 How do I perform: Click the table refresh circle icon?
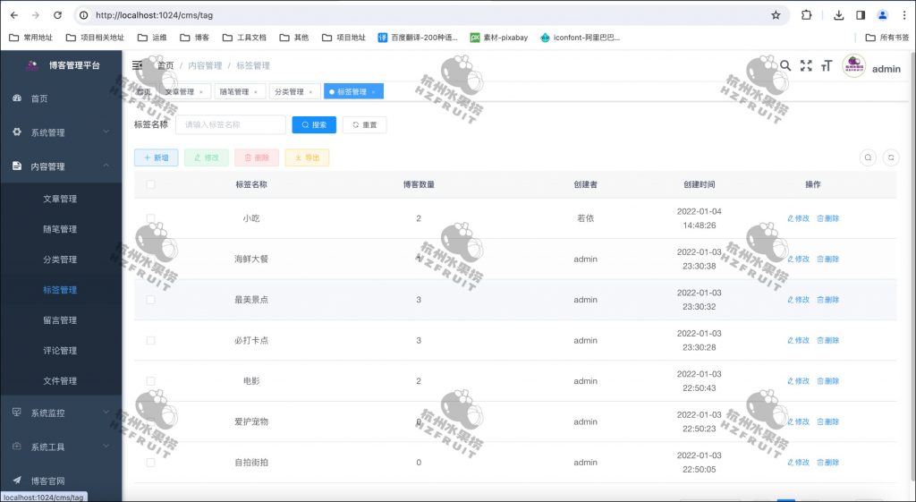(x=891, y=157)
